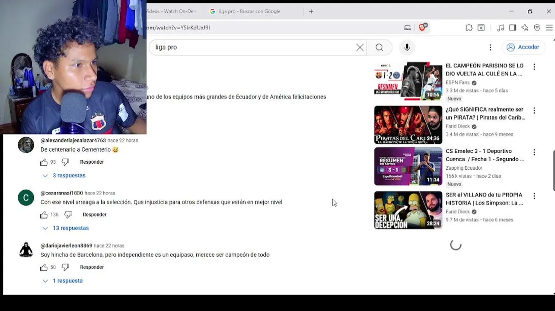
Task: Open YouTube settings three-dot menu
Action: coord(490,48)
